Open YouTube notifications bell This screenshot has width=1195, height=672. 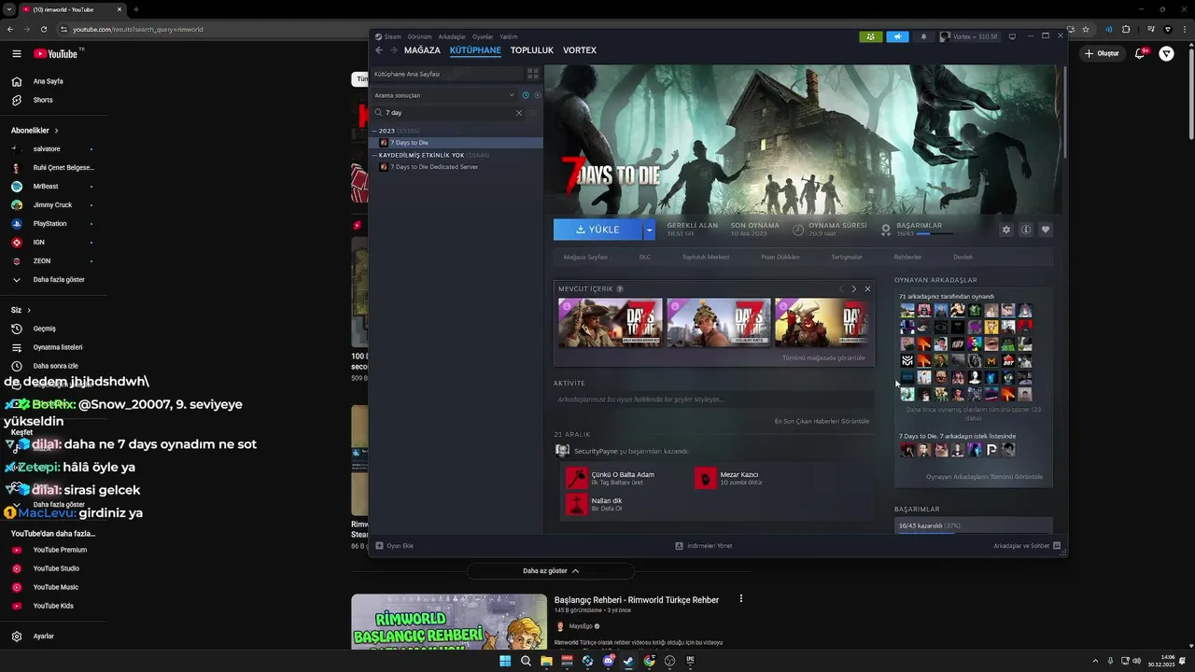click(1140, 53)
